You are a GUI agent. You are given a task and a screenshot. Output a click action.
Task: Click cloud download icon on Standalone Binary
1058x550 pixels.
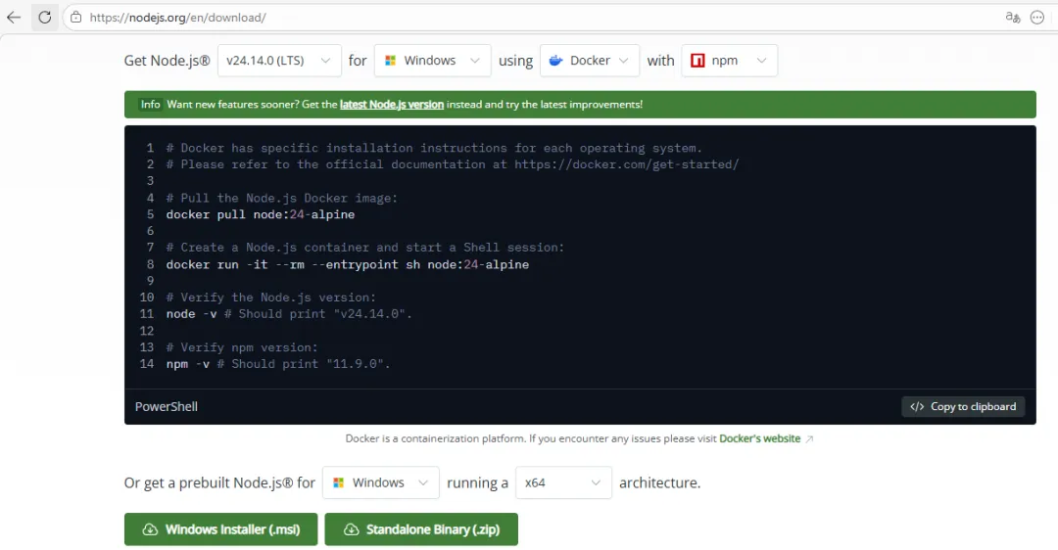pyautogui.click(x=351, y=529)
